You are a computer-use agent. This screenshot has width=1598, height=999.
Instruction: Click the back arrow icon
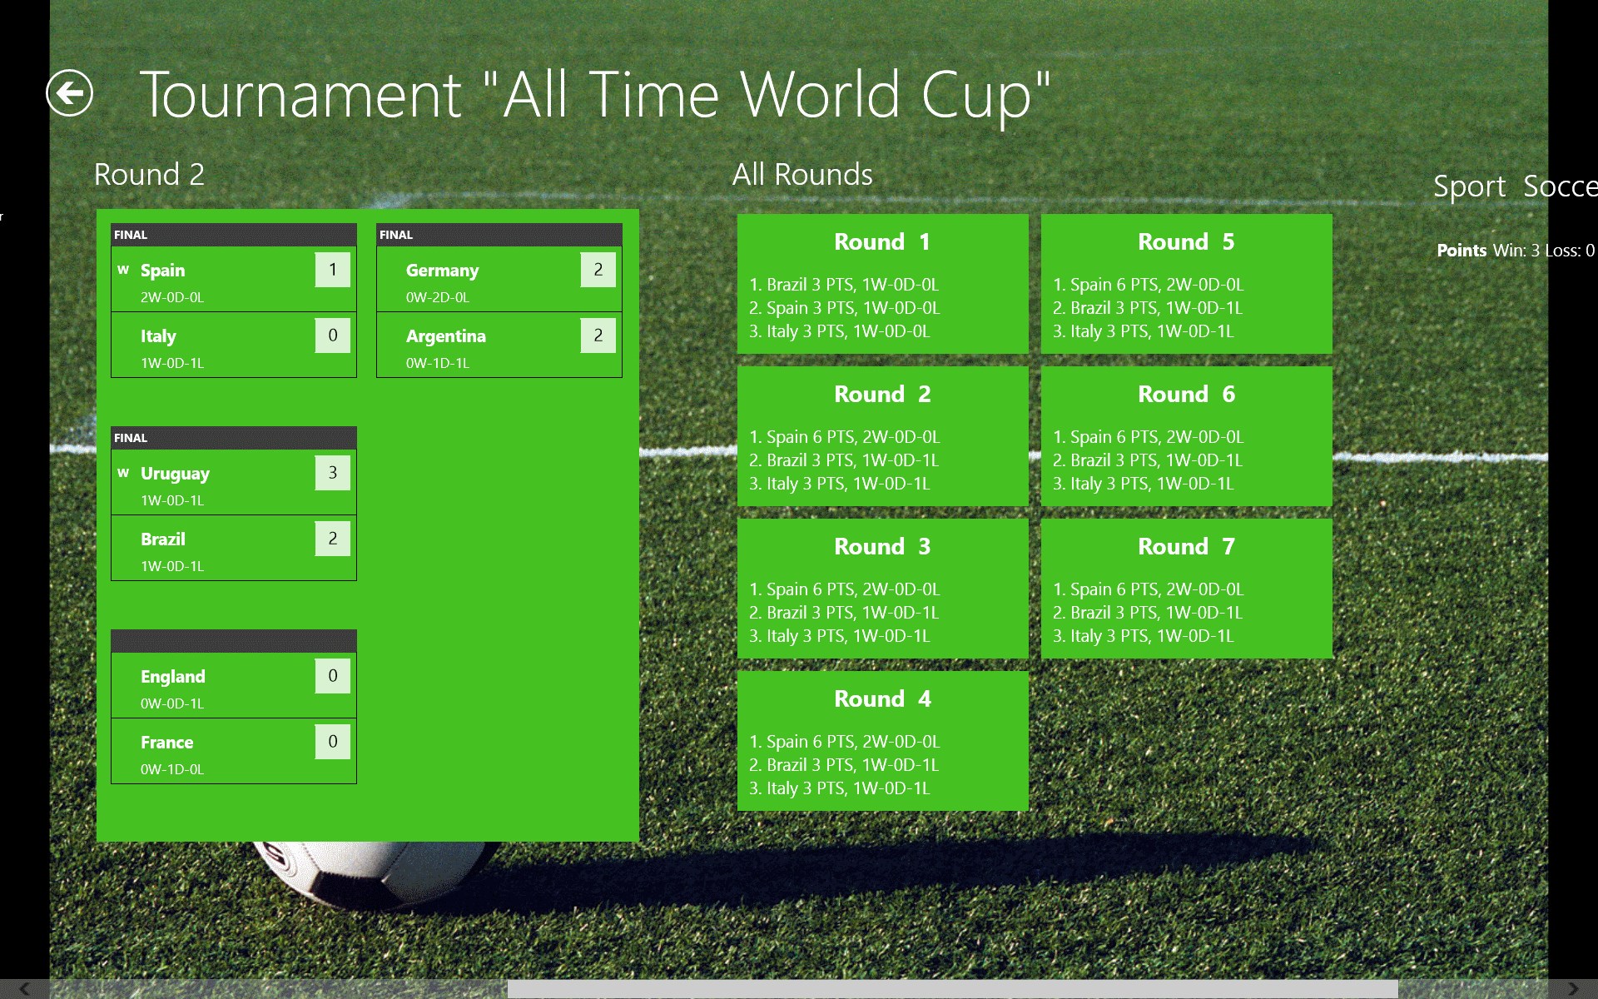coord(69,92)
